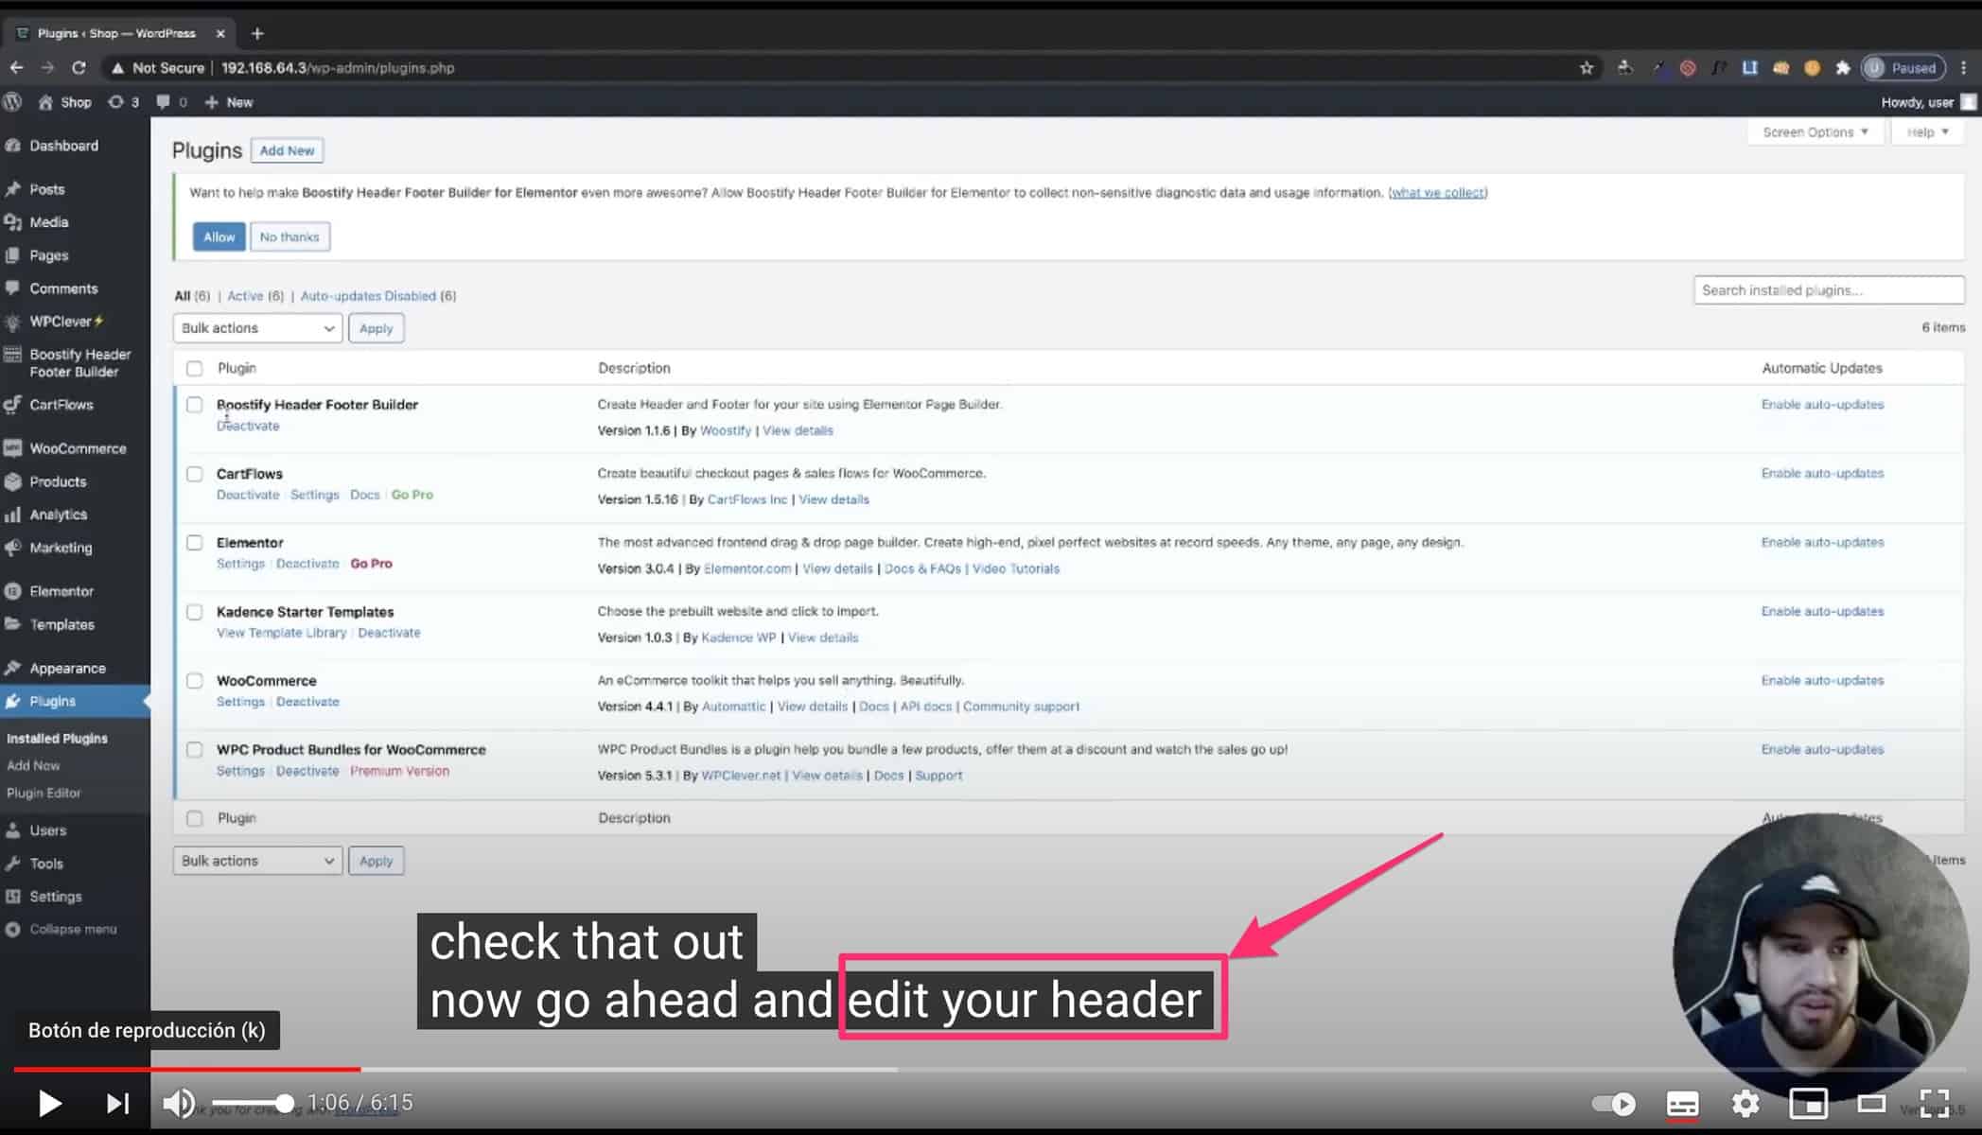Expand the Help panel
The image size is (1982, 1135).
(x=1927, y=132)
